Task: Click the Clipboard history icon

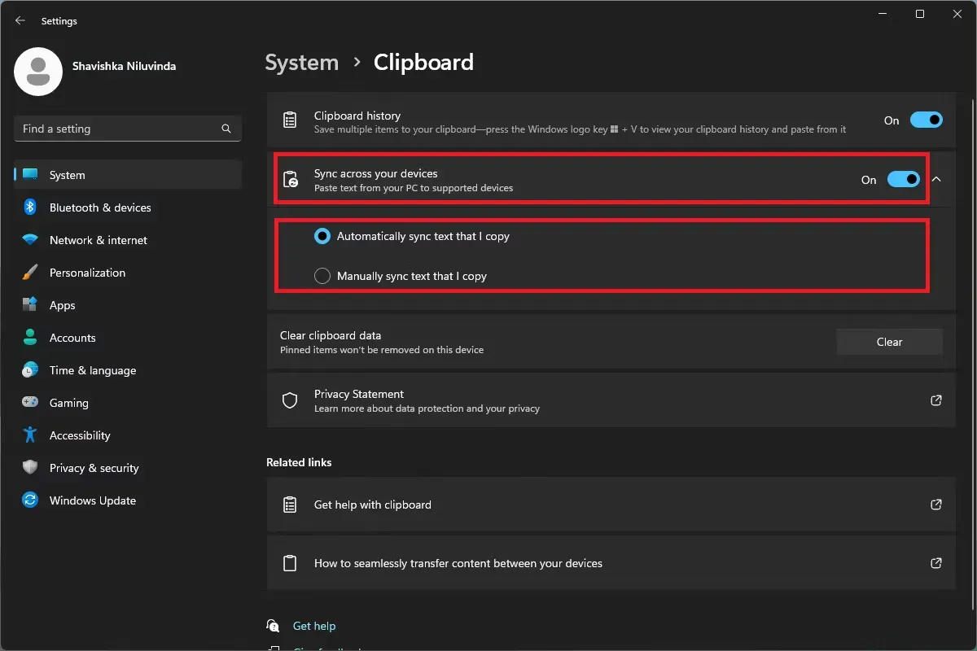Action: tap(290, 120)
